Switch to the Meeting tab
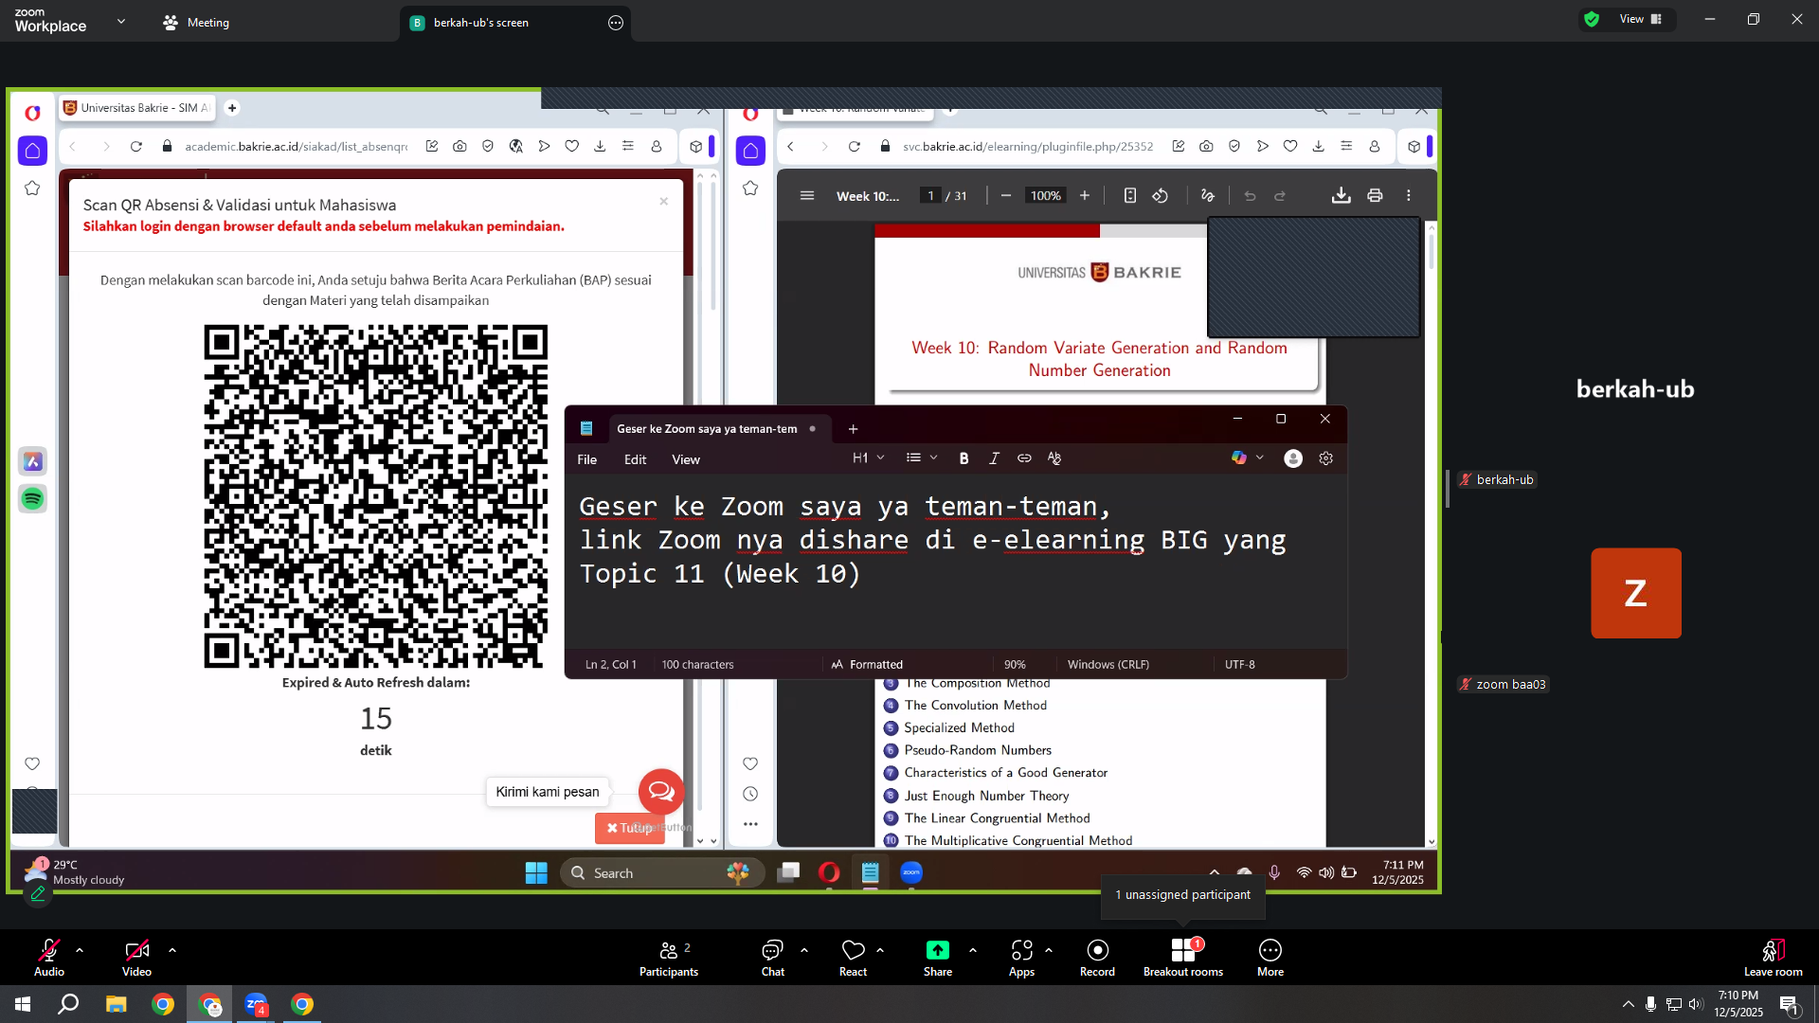Screen dimensions: 1819x1023 [196, 23]
